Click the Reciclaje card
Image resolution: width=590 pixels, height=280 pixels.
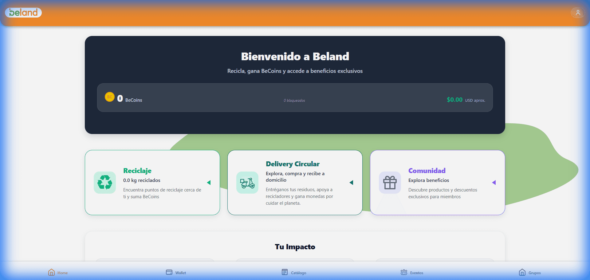click(x=152, y=183)
